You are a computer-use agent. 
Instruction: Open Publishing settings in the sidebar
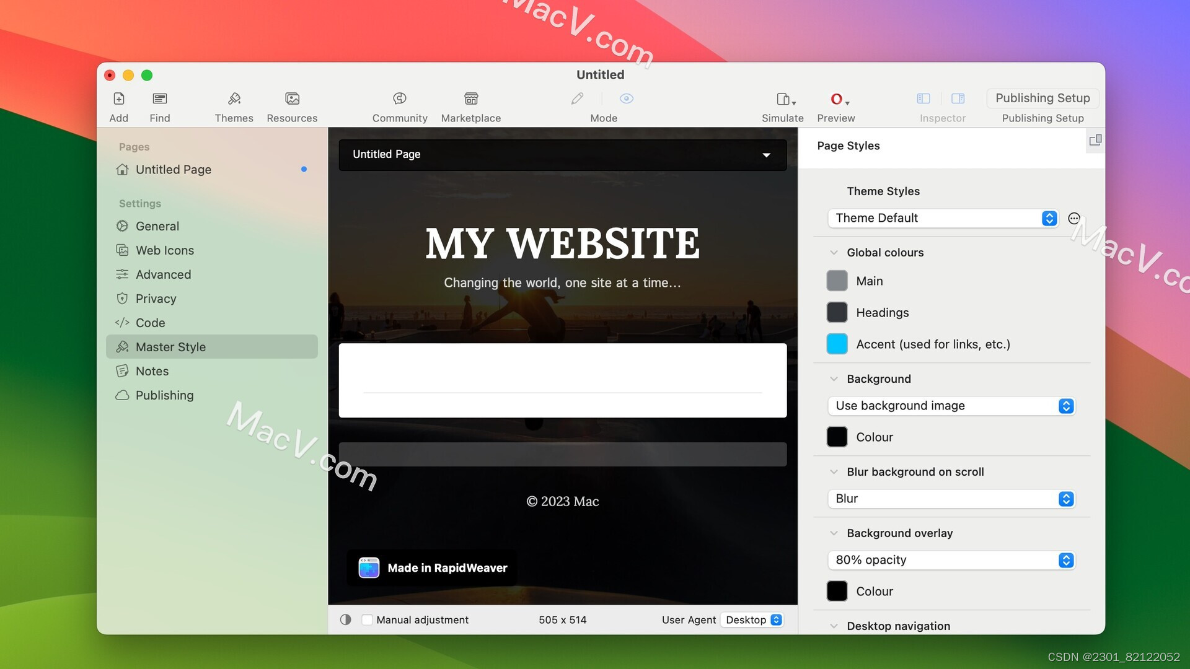164,395
